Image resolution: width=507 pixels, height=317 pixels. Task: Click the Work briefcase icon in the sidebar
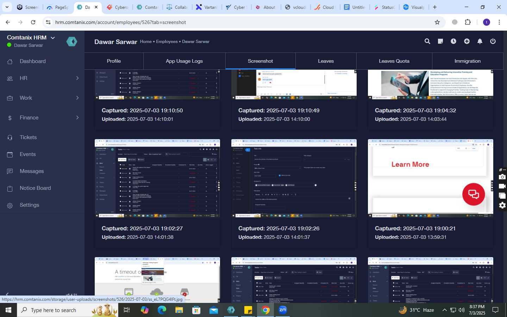tap(10, 98)
